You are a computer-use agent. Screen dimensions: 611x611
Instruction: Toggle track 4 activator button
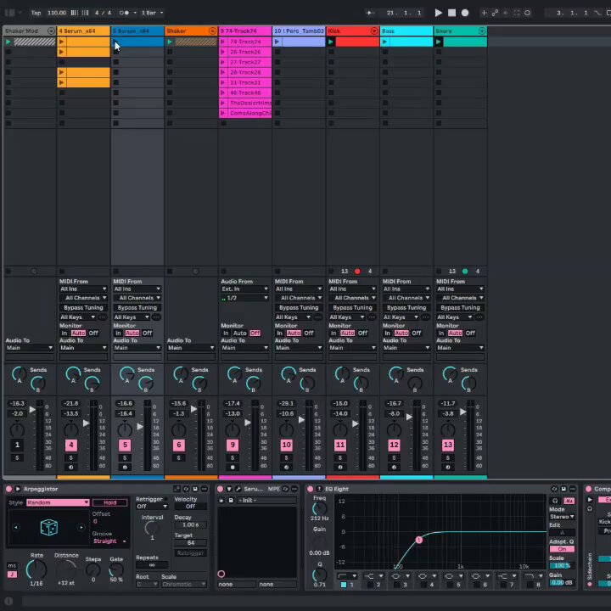[71, 445]
